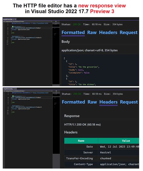
Task: Collapse the GET /todos/1 block in lower editor
Action: click(11, 107)
